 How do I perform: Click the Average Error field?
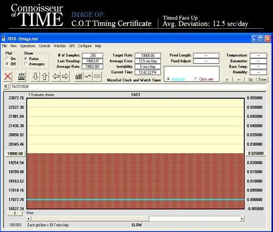pos(147,61)
